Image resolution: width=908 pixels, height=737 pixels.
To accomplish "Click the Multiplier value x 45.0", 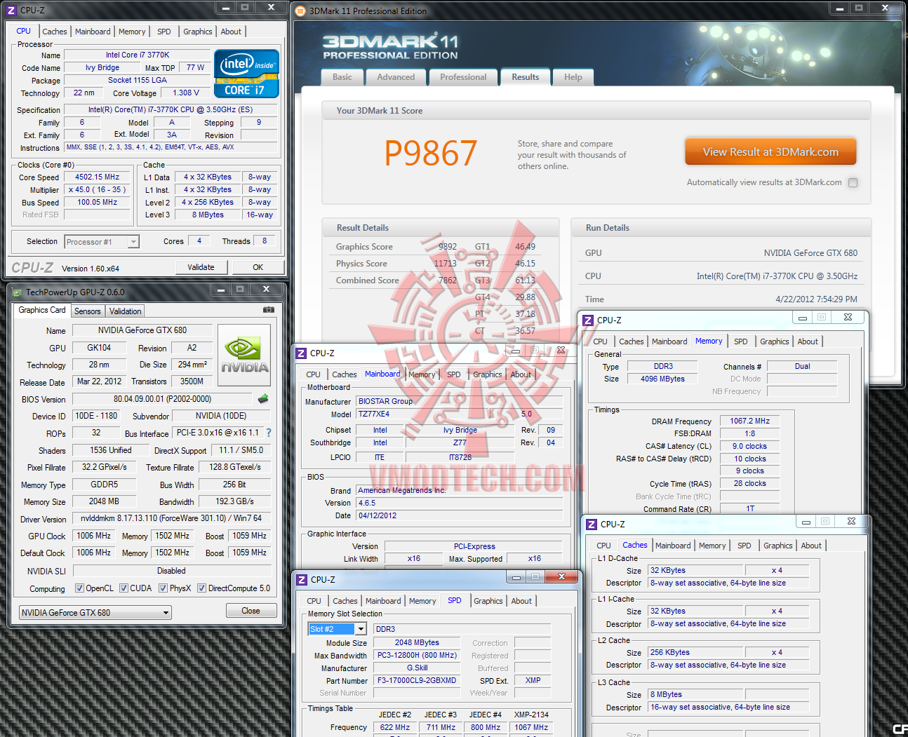I will (98, 190).
